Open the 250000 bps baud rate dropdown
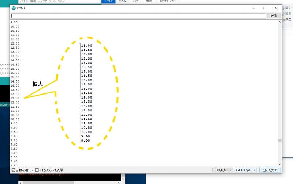 (x=246, y=170)
